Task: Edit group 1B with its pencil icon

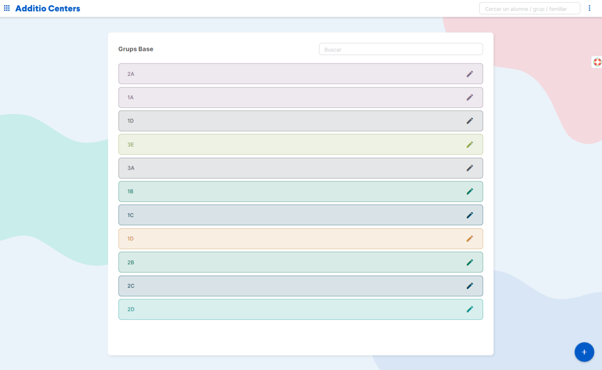Action: [x=470, y=191]
